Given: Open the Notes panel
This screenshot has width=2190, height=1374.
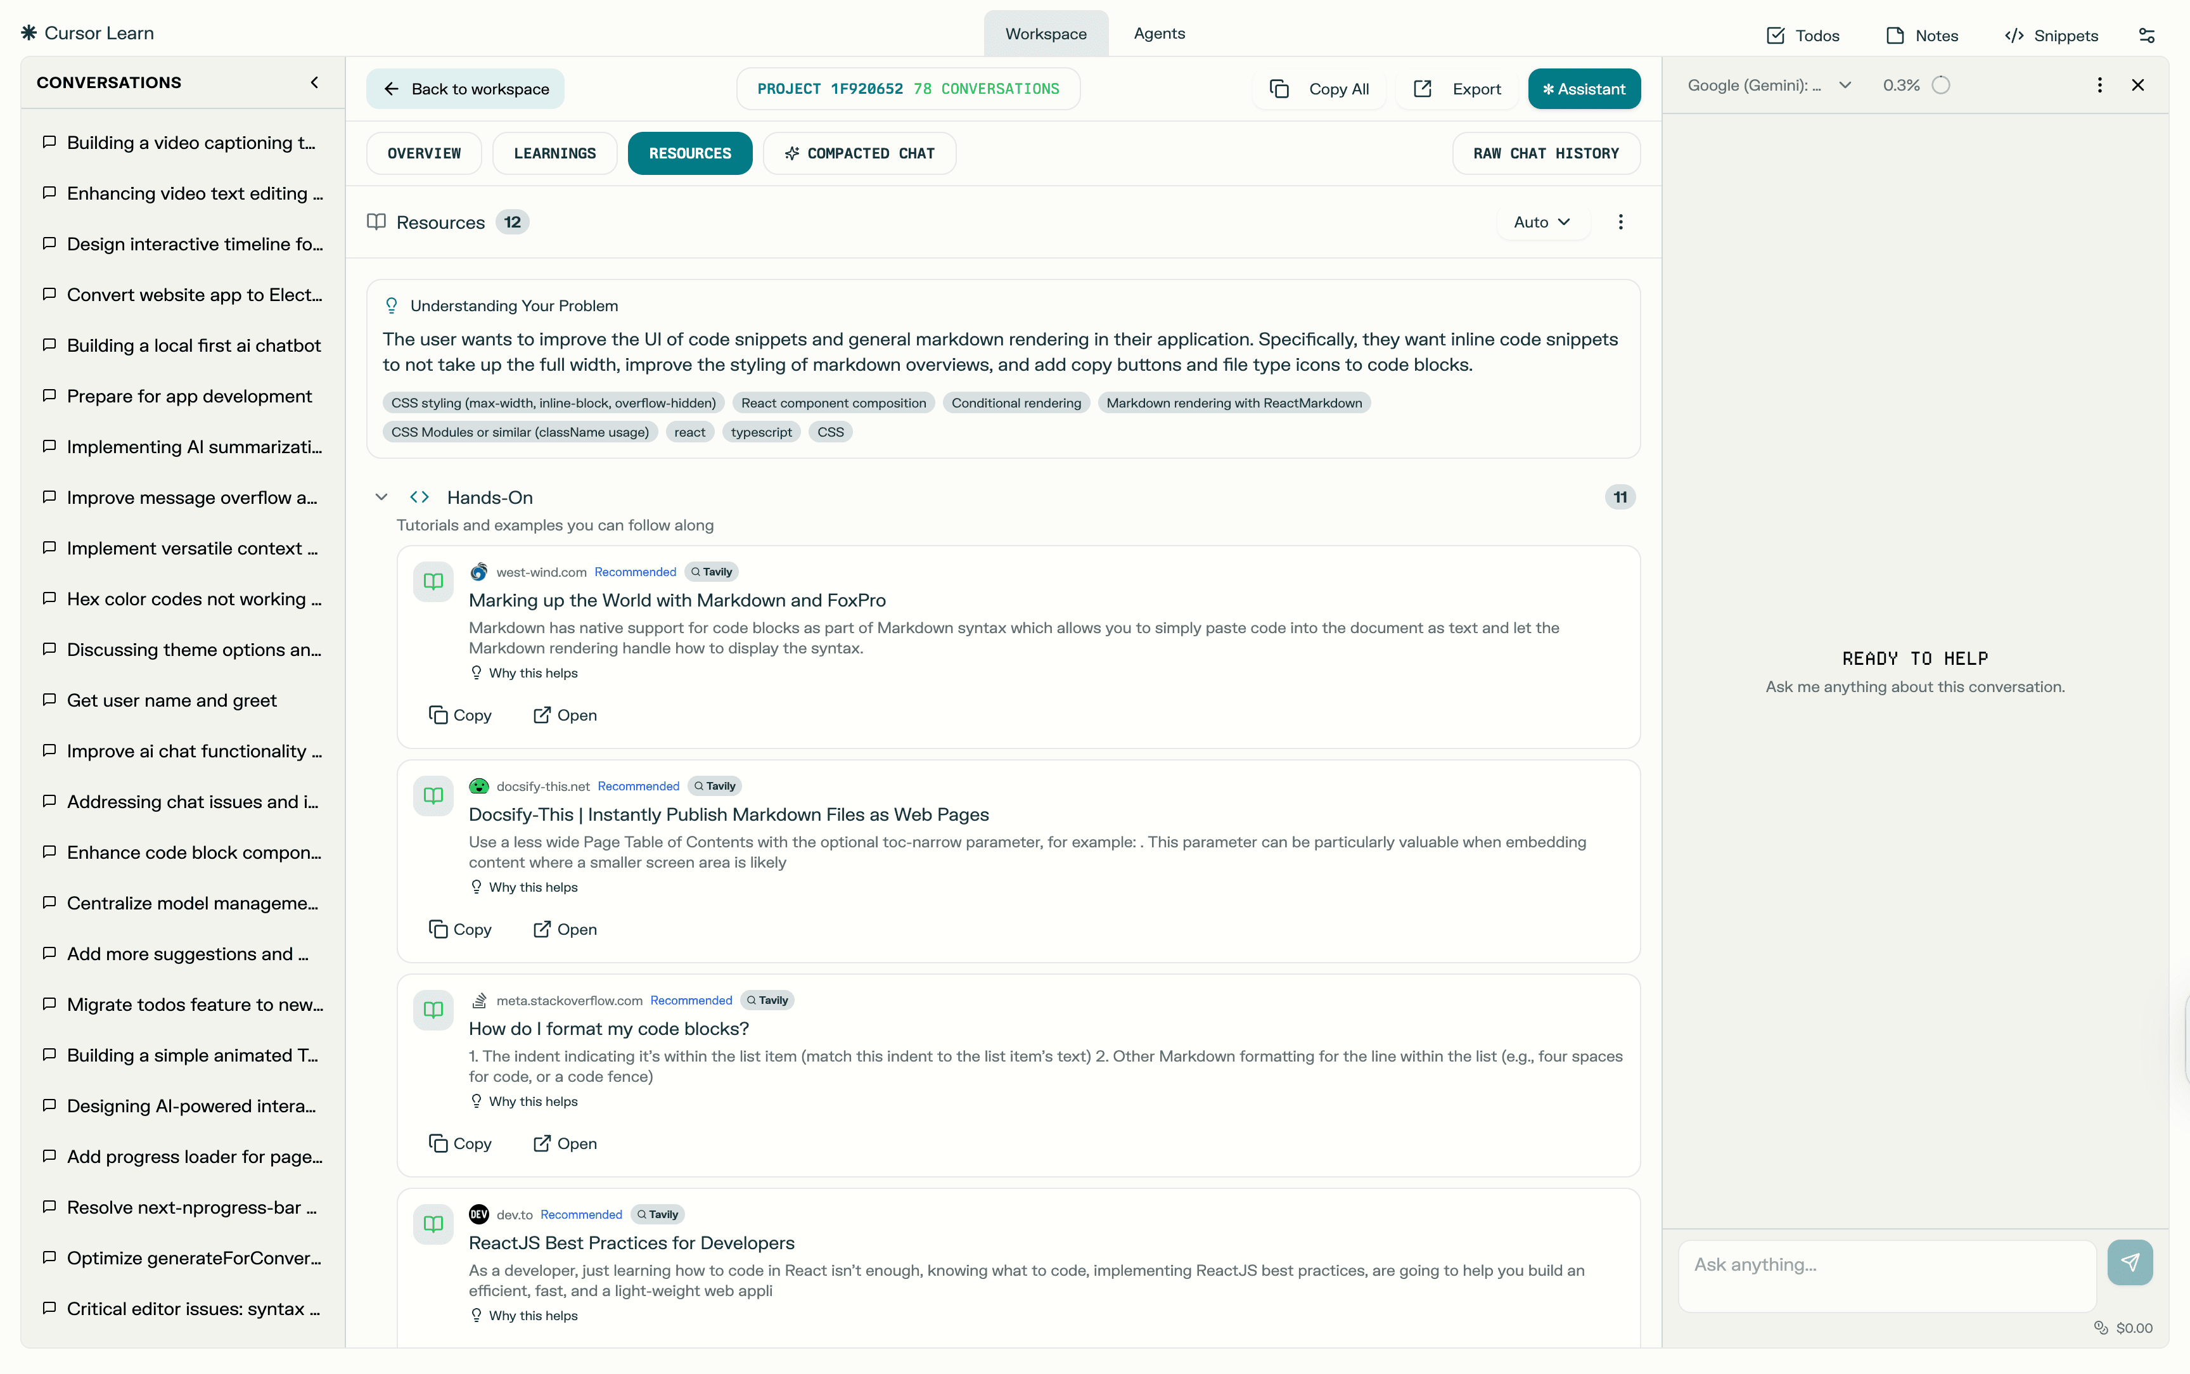Looking at the screenshot, I should tap(1922, 35).
